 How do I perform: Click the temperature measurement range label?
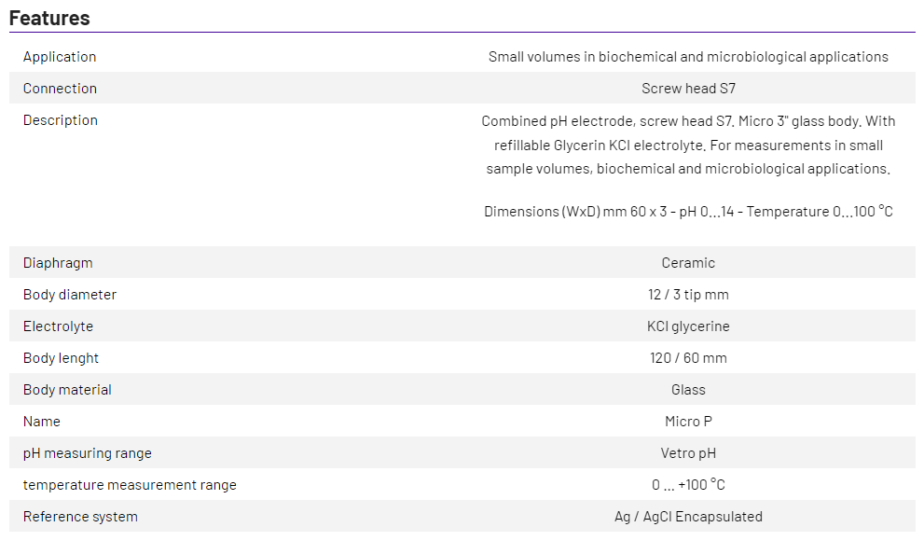(130, 485)
